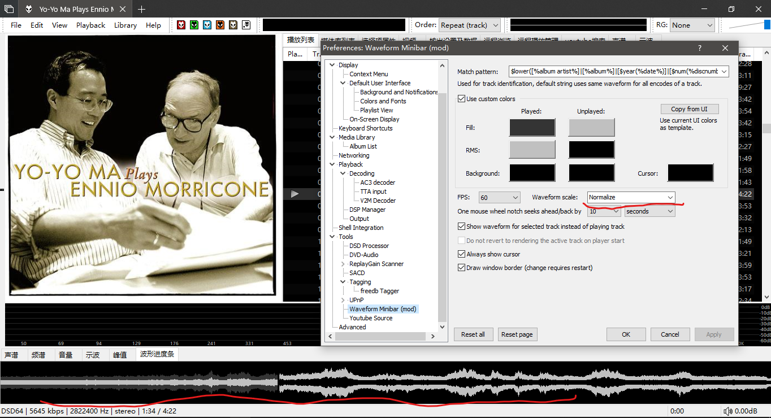Open the Waveform scale Normalize dropdown

point(631,197)
